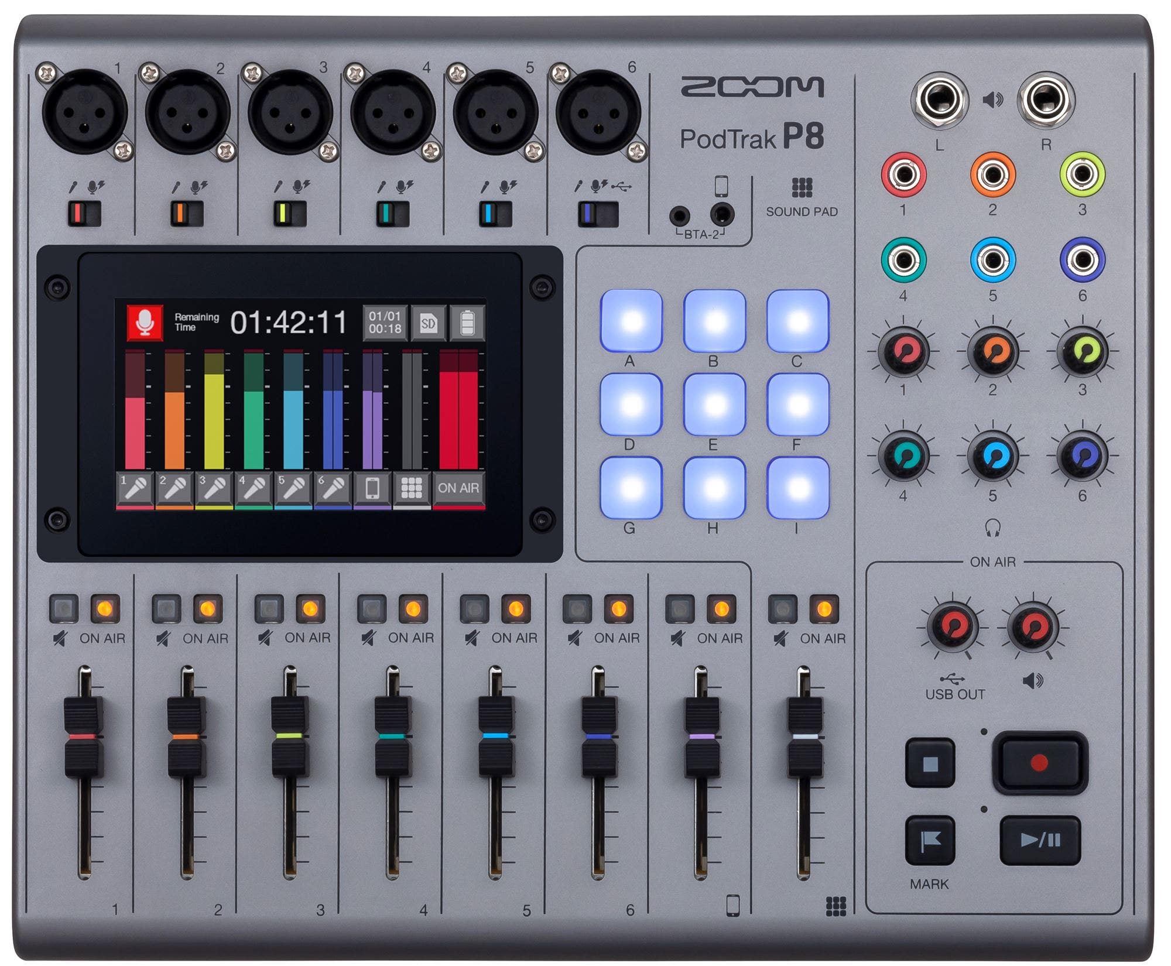Viewport: 1171px width, 966px height.
Task: Trigger sound pad G
Action: [631, 488]
